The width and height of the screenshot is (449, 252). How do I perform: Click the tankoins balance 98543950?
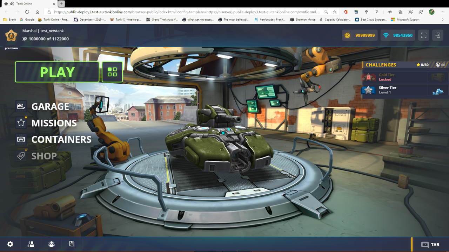pos(398,35)
